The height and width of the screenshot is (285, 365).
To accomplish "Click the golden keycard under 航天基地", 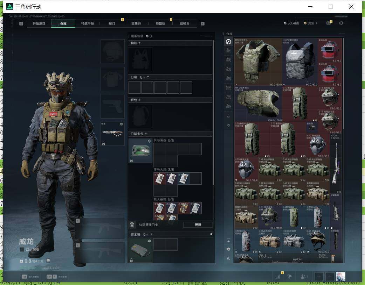I will pos(184,208).
